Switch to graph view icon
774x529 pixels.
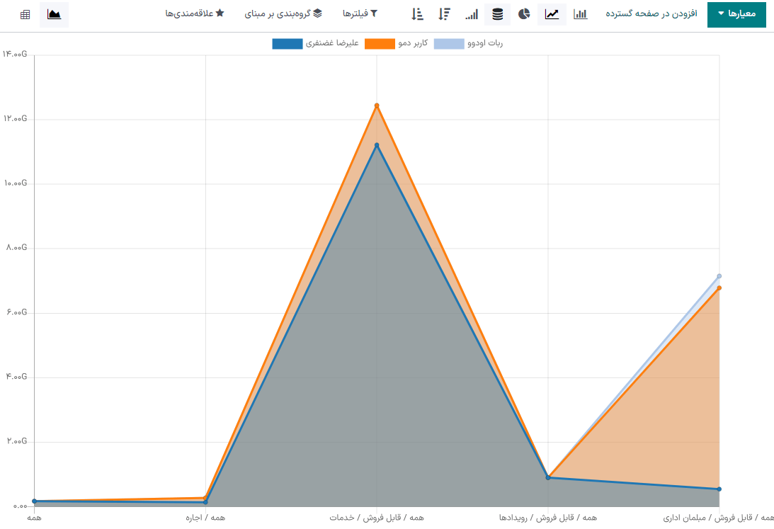click(x=54, y=14)
